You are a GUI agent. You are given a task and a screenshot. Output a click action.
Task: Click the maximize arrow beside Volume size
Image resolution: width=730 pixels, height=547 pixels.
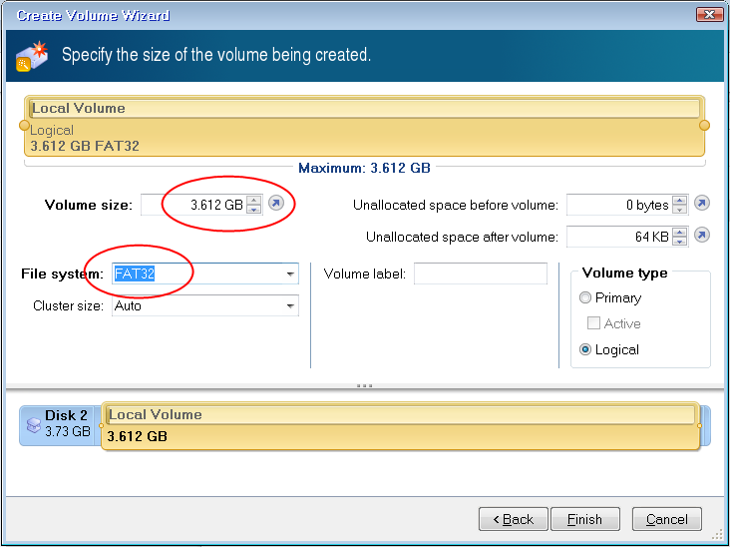pyautogui.click(x=276, y=205)
